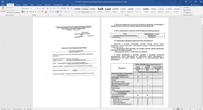Open the line spacing options
The image size is (203, 110).
61,12
